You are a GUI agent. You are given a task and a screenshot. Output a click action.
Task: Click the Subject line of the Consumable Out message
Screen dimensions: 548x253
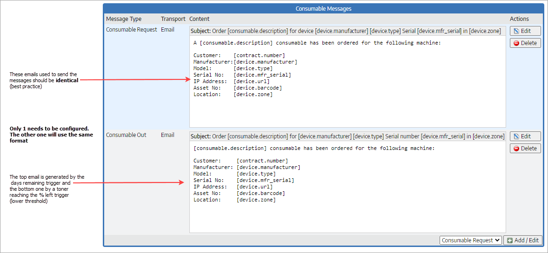(347, 136)
